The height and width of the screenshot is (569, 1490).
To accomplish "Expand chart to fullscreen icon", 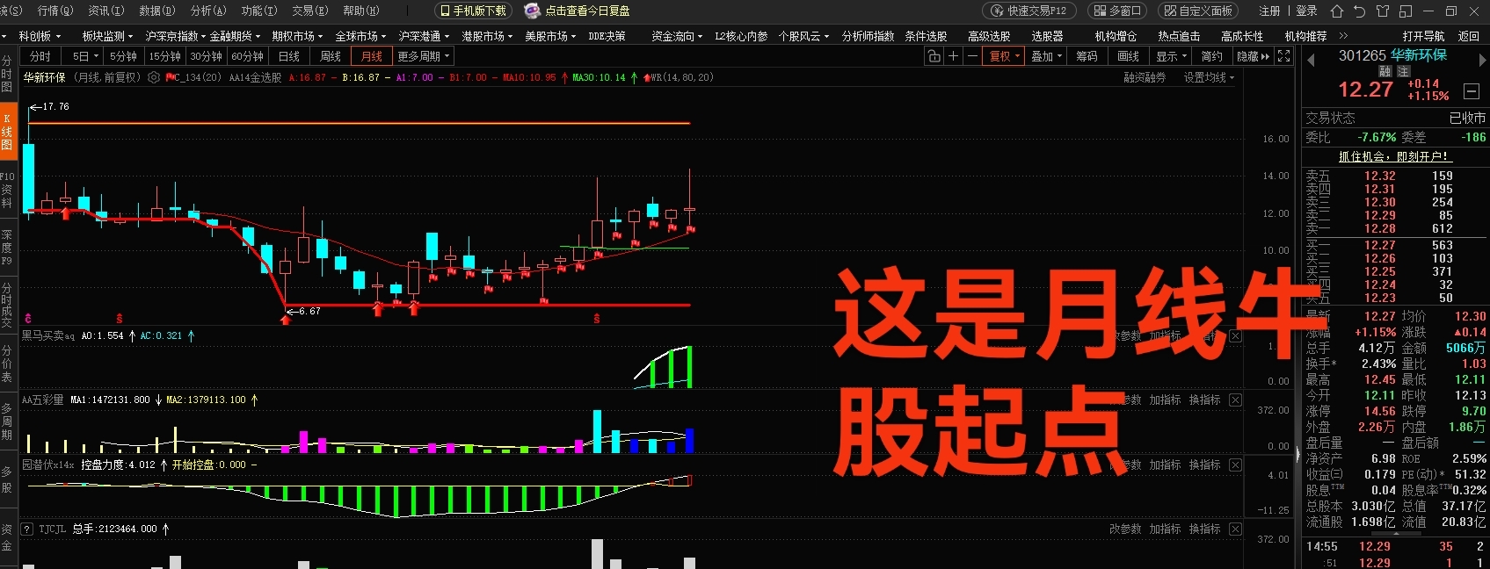I will pyautogui.click(x=1283, y=56).
